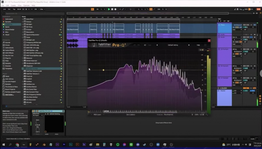262x149 pixels.
Task: Click the Arrangement Record circle button
Action: pos(115,9)
